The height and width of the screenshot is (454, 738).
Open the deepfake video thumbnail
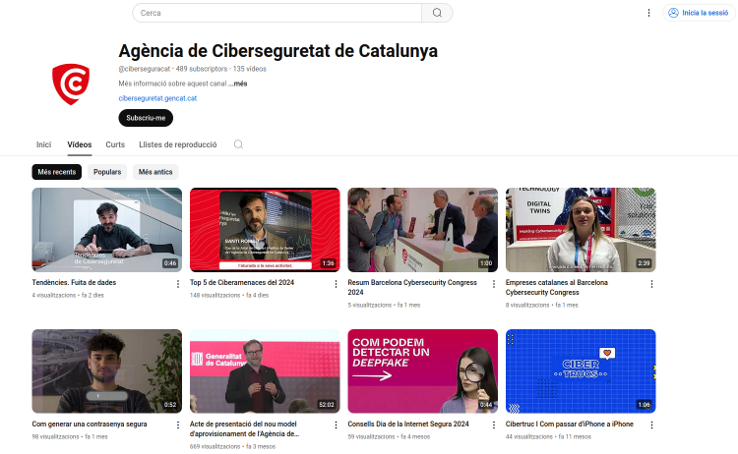pos(423,371)
